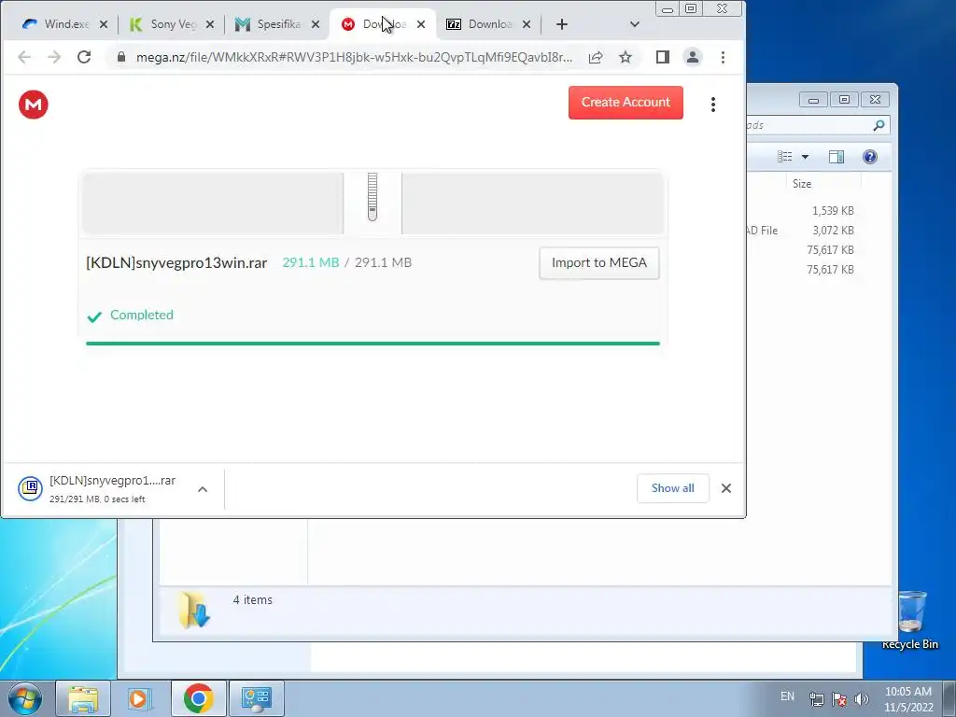
Task: Change view icon in Explorer window
Action: click(784, 157)
